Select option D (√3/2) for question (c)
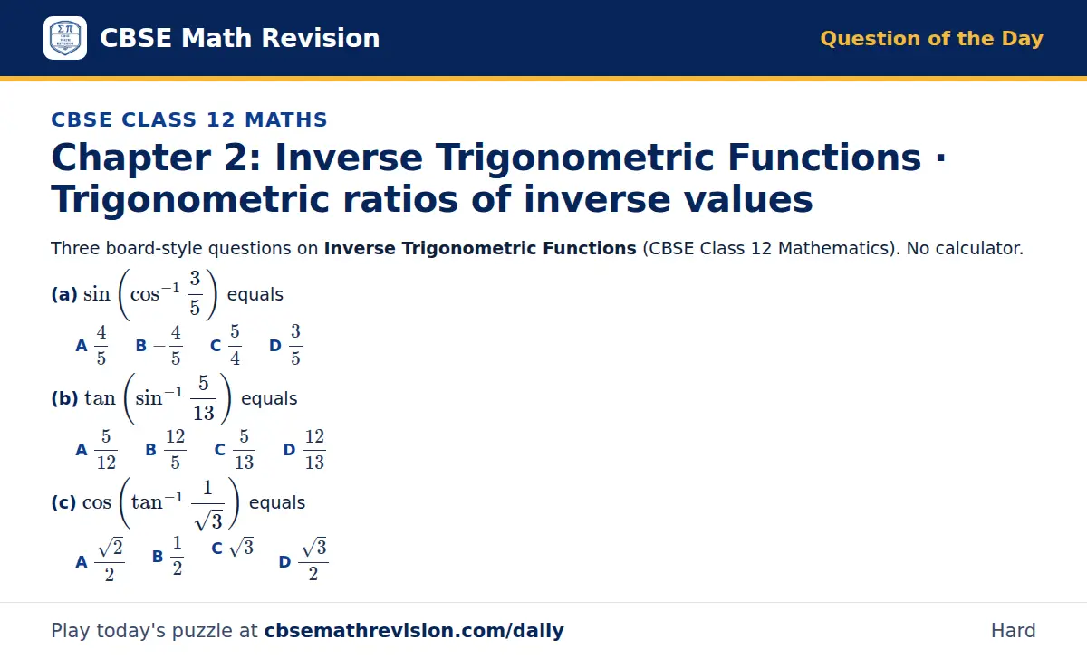 pyautogui.click(x=303, y=559)
